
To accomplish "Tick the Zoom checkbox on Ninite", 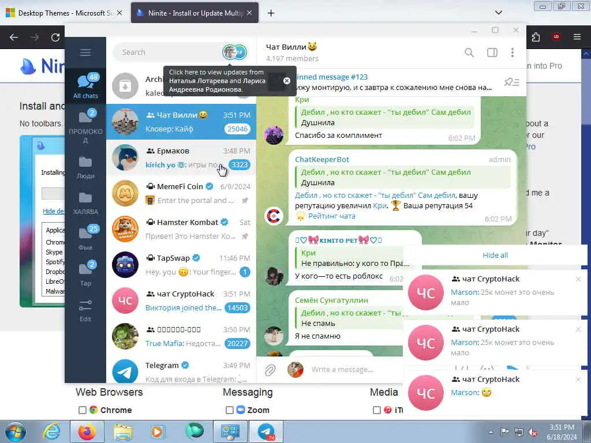I will tap(229, 410).
